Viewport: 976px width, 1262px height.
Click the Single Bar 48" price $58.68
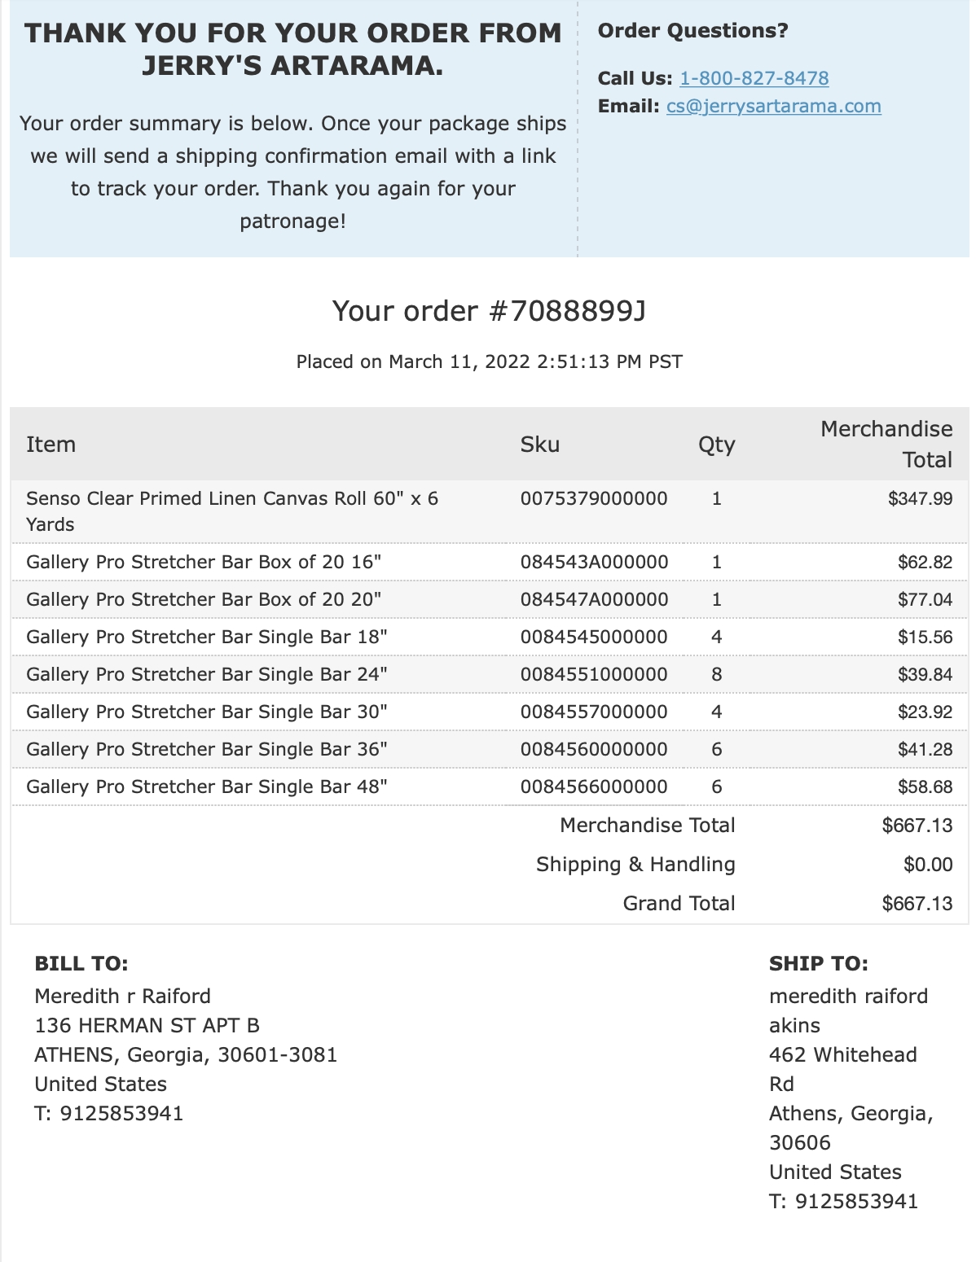(925, 787)
